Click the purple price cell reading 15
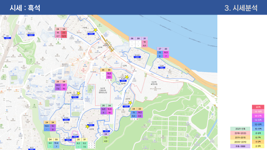 point(53,126)
